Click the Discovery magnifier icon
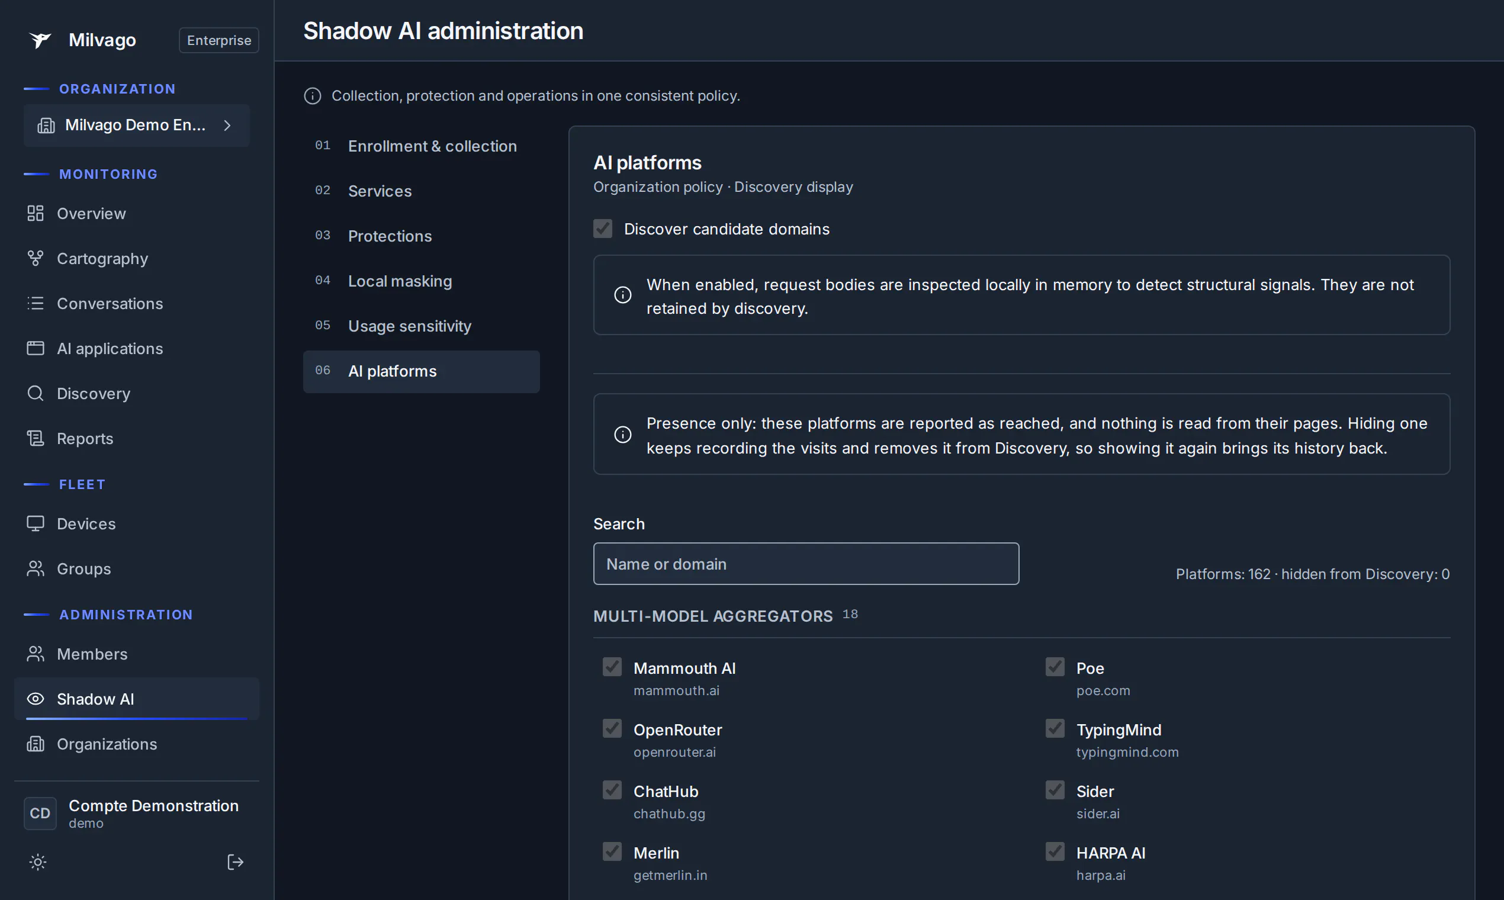The height and width of the screenshot is (900, 1504). [35, 394]
